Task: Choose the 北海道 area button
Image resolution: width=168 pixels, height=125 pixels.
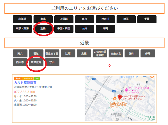Action: pos(22,19)
